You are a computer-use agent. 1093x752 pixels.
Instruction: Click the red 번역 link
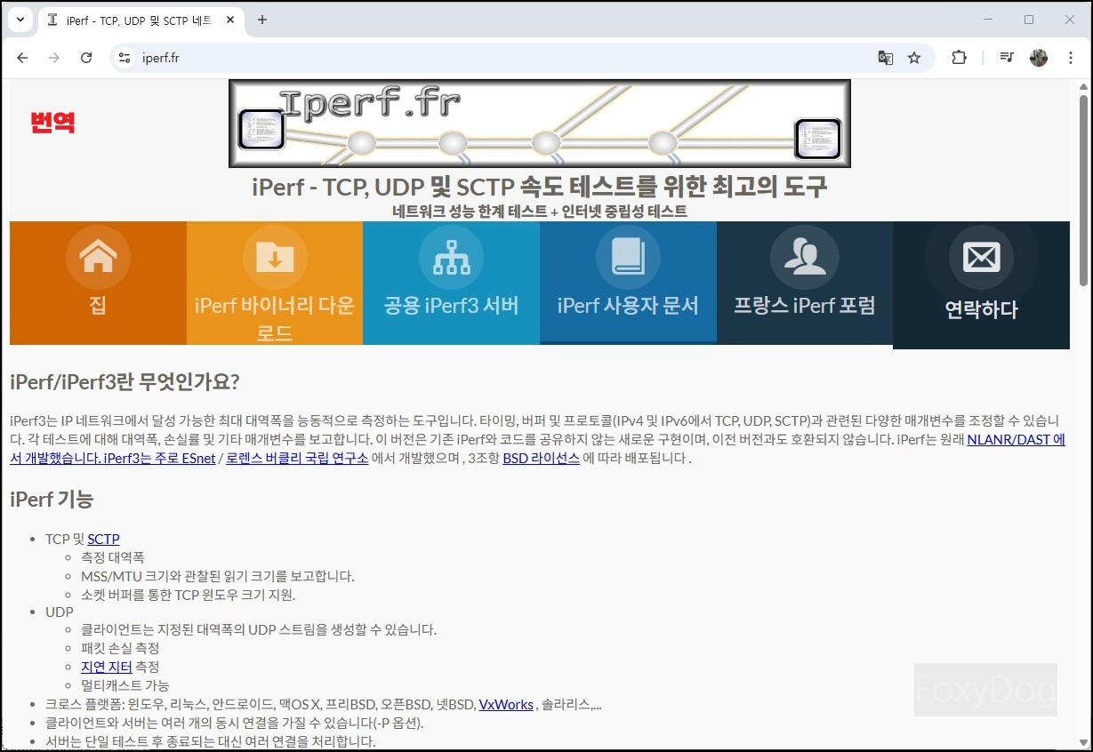coord(52,123)
